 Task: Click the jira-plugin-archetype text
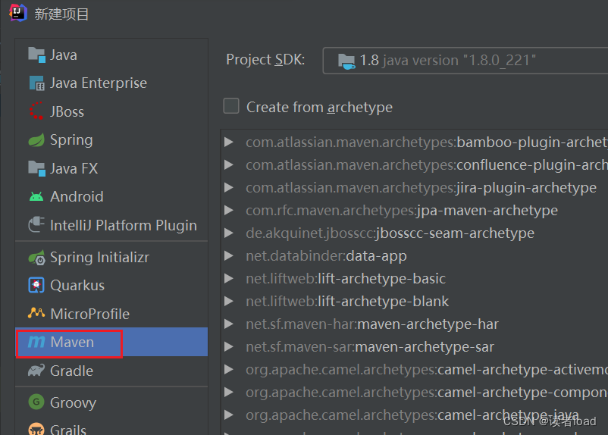click(x=527, y=188)
